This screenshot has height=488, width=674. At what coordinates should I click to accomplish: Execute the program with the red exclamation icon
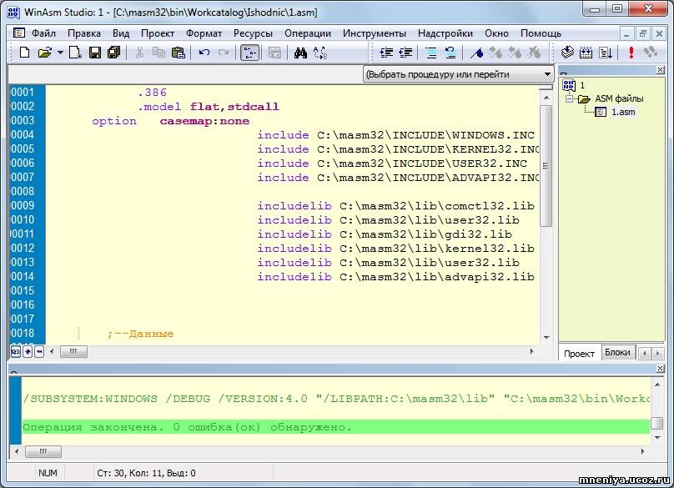point(631,53)
